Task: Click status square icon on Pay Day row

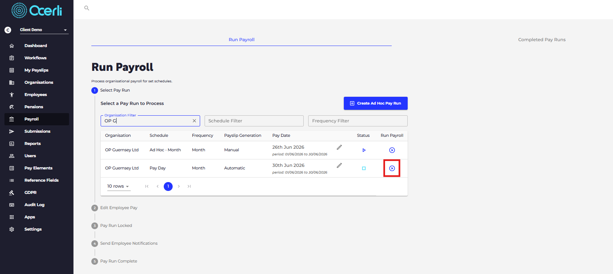Action: click(x=364, y=168)
